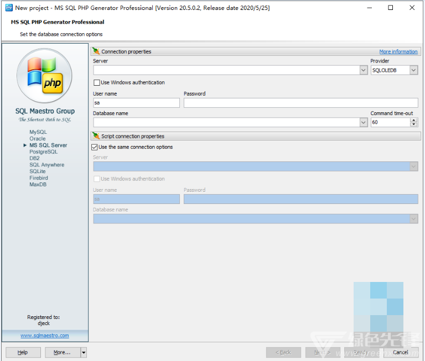The height and width of the screenshot is (361, 425).
Task: Click the Connection properties section icon
Action: click(96, 51)
